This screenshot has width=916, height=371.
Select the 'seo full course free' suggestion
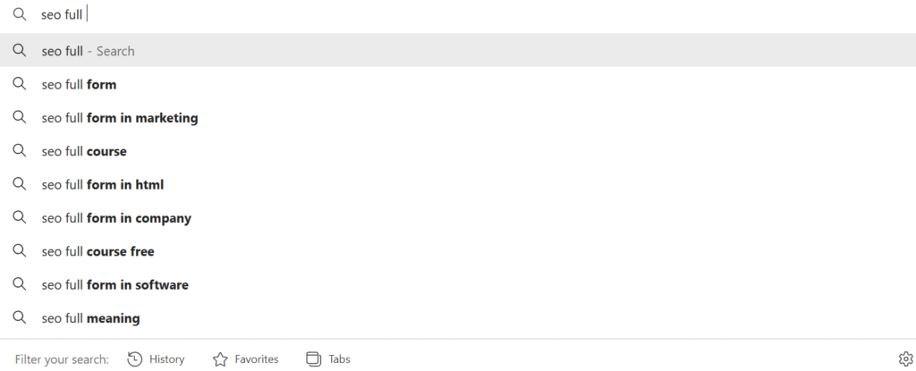point(98,251)
